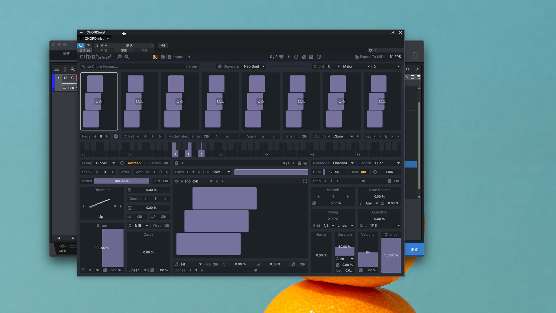Image resolution: width=556 pixels, height=313 pixels.
Task: Click the info 'i' icon in background DAW
Action: click(x=65, y=70)
